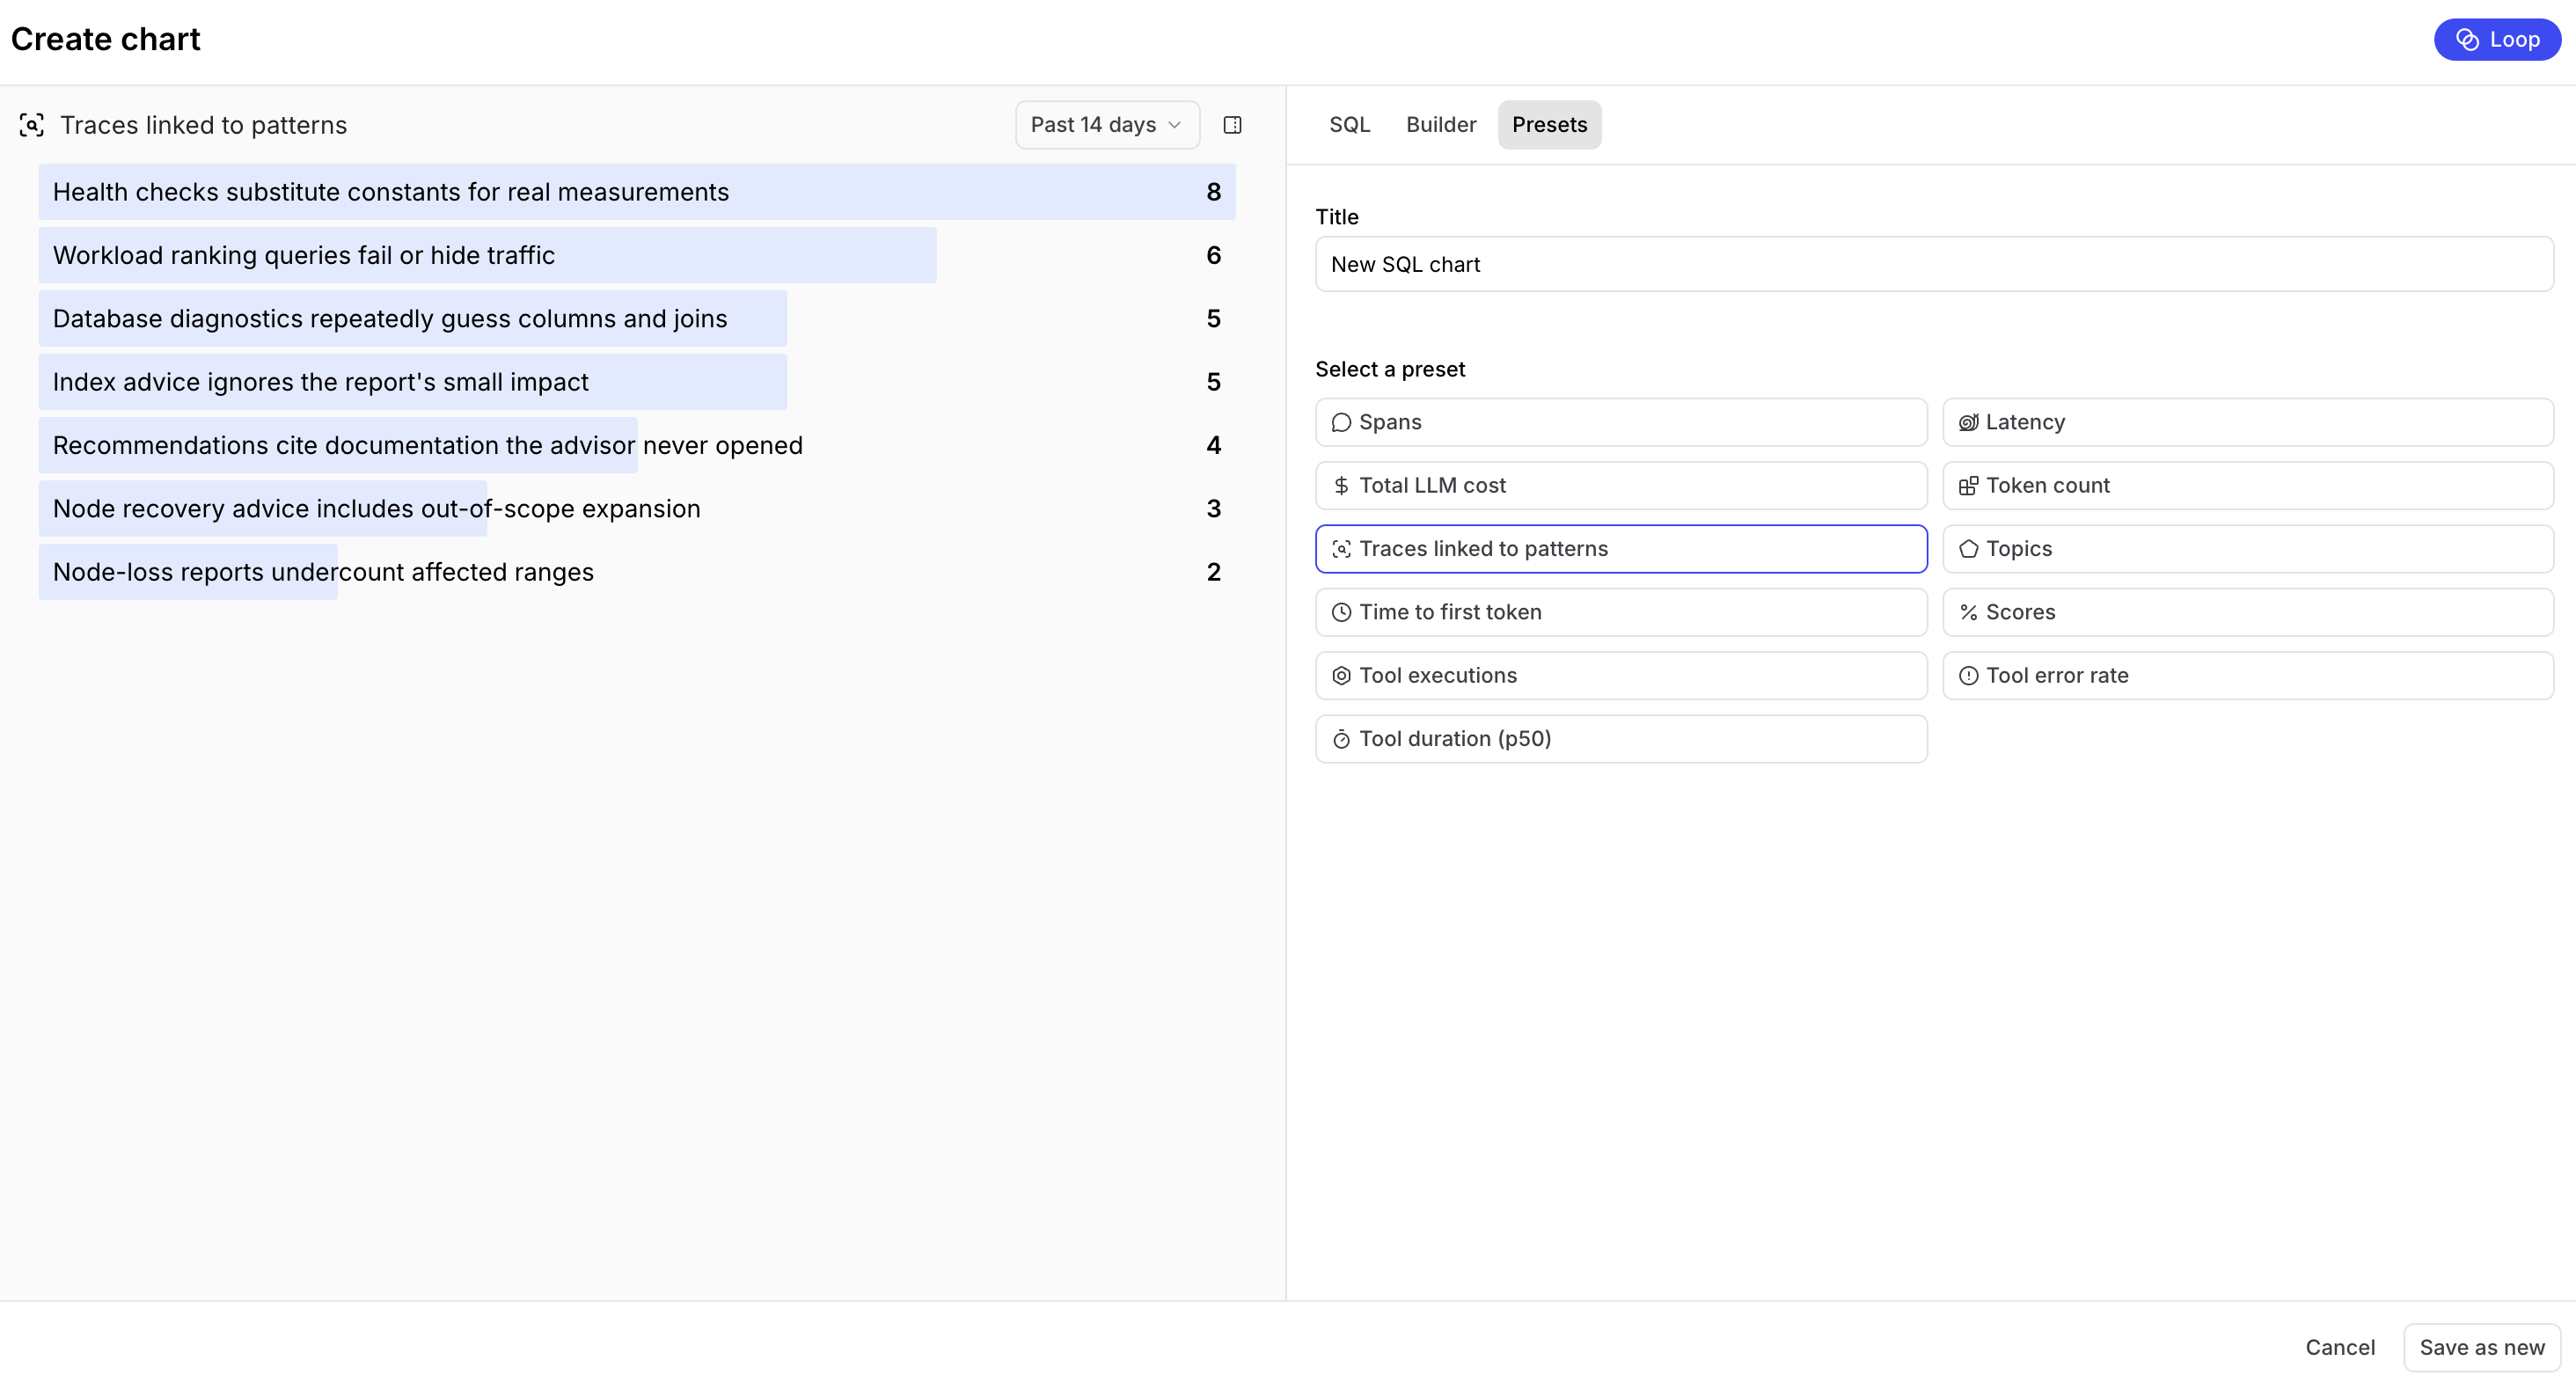Click the Workload ranking queries bar
2576x1383 pixels.
coord(487,255)
